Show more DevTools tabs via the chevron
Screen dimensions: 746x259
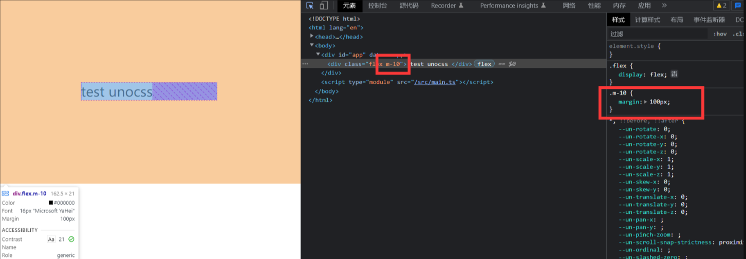(x=664, y=6)
